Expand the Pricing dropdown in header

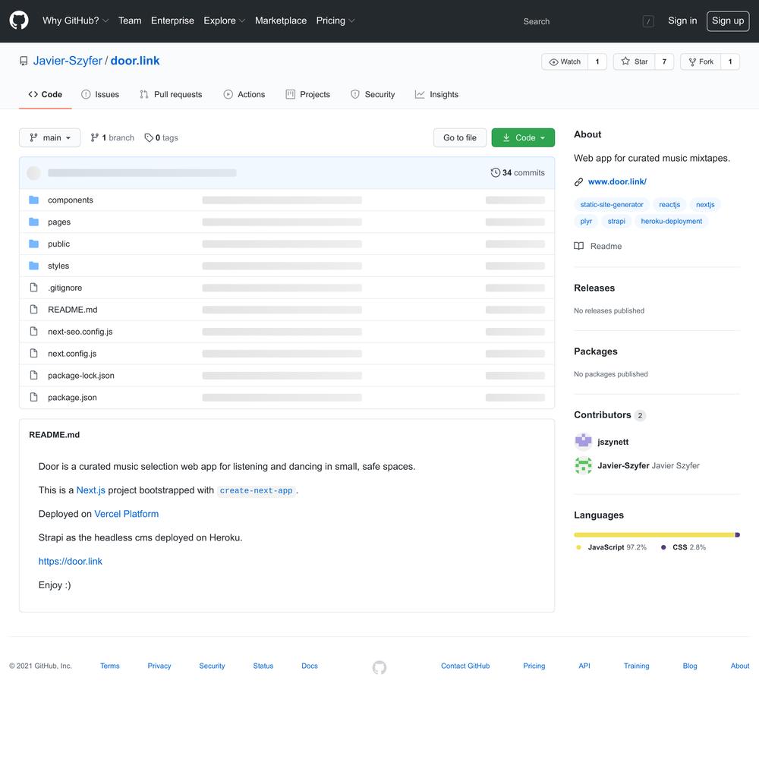[x=335, y=20]
